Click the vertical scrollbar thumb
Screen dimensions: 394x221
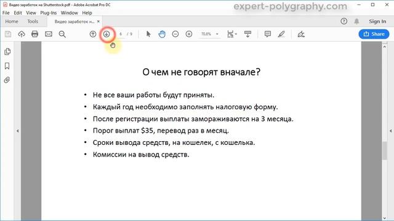coord(384,150)
